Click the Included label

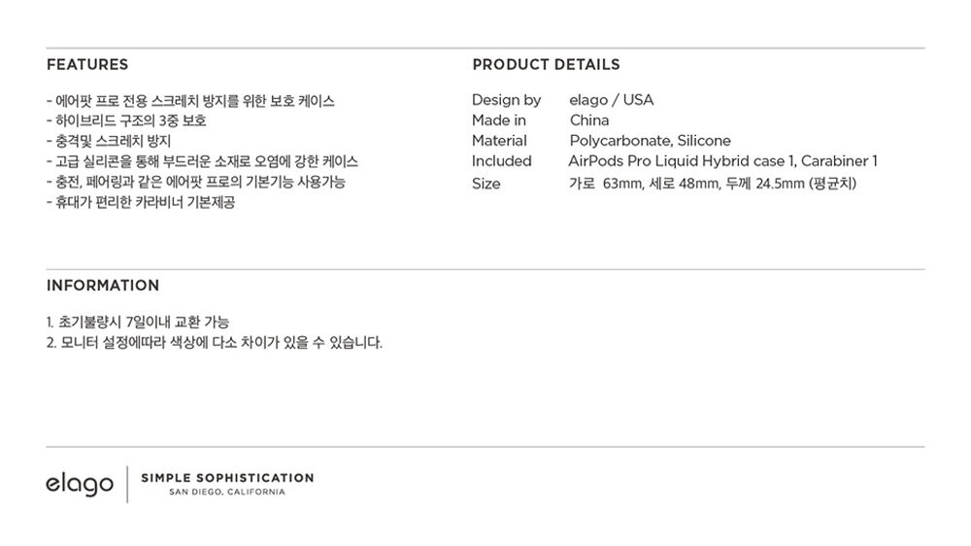(502, 161)
